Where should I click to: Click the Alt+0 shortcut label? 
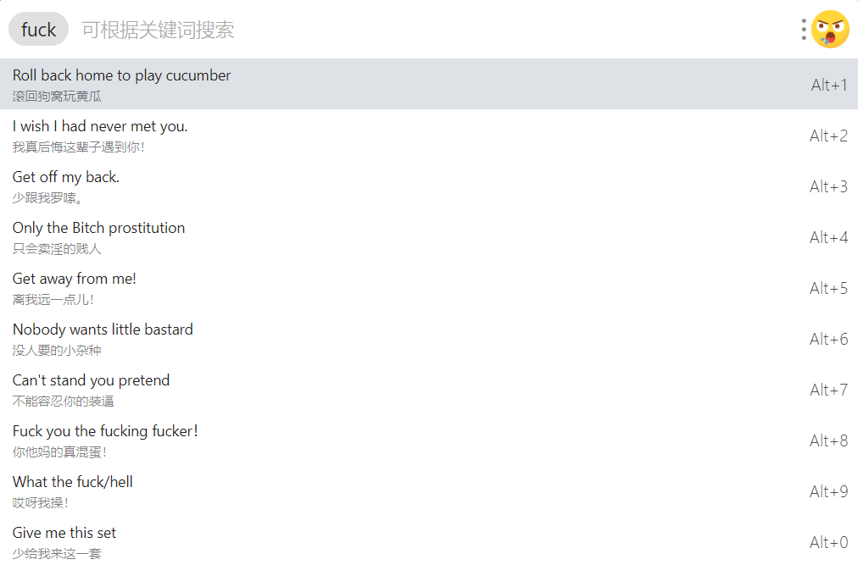click(828, 542)
